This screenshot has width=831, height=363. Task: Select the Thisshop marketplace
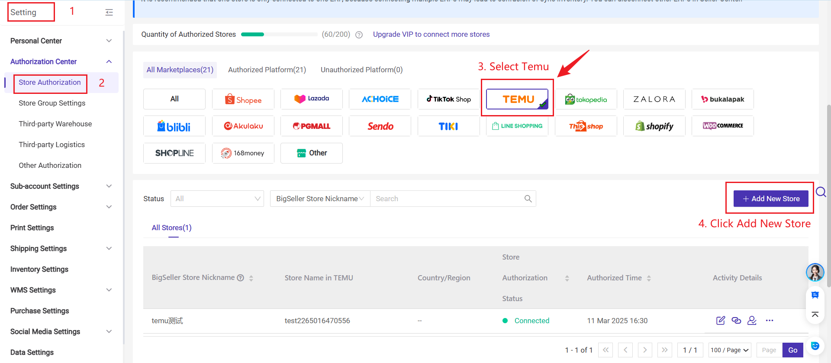pyautogui.click(x=586, y=126)
